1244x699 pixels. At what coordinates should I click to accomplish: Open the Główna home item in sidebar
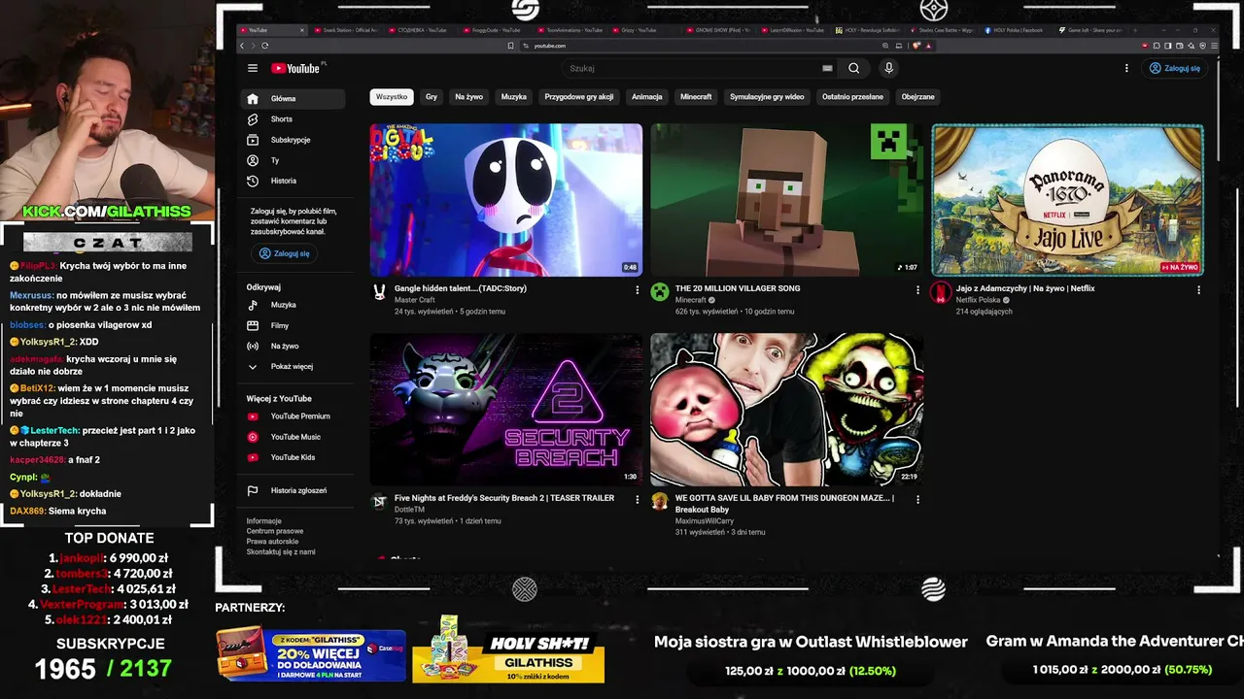click(293, 99)
